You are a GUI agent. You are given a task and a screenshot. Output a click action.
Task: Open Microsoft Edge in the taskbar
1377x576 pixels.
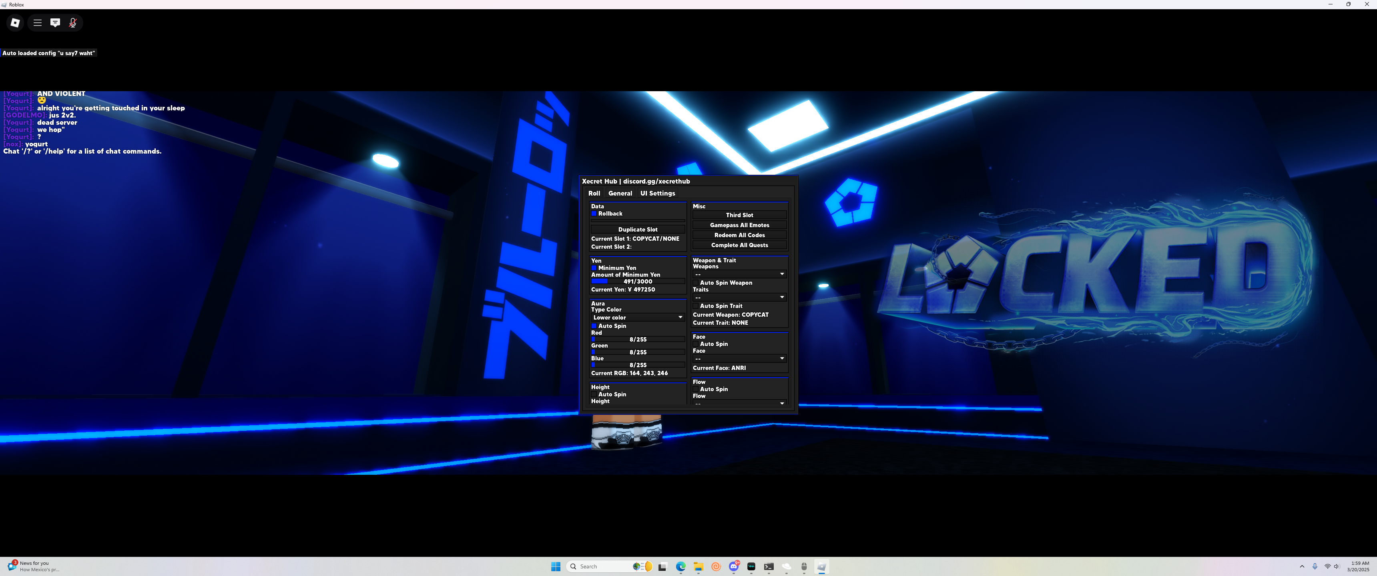[680, 566]
